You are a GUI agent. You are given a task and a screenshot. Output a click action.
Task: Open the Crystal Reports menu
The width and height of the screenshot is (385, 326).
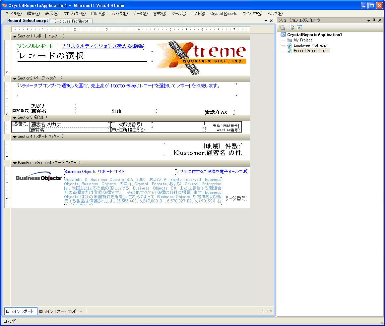tap(224, 14)
